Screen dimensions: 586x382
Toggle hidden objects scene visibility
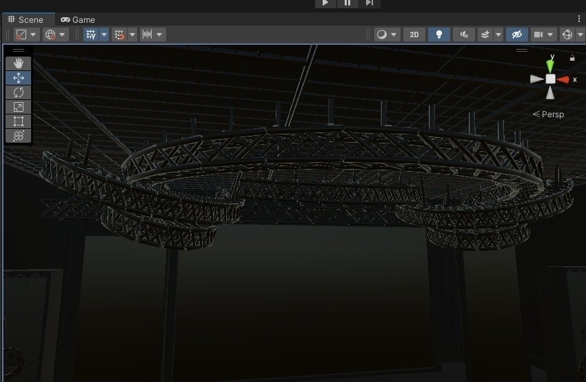pos(517,34)
